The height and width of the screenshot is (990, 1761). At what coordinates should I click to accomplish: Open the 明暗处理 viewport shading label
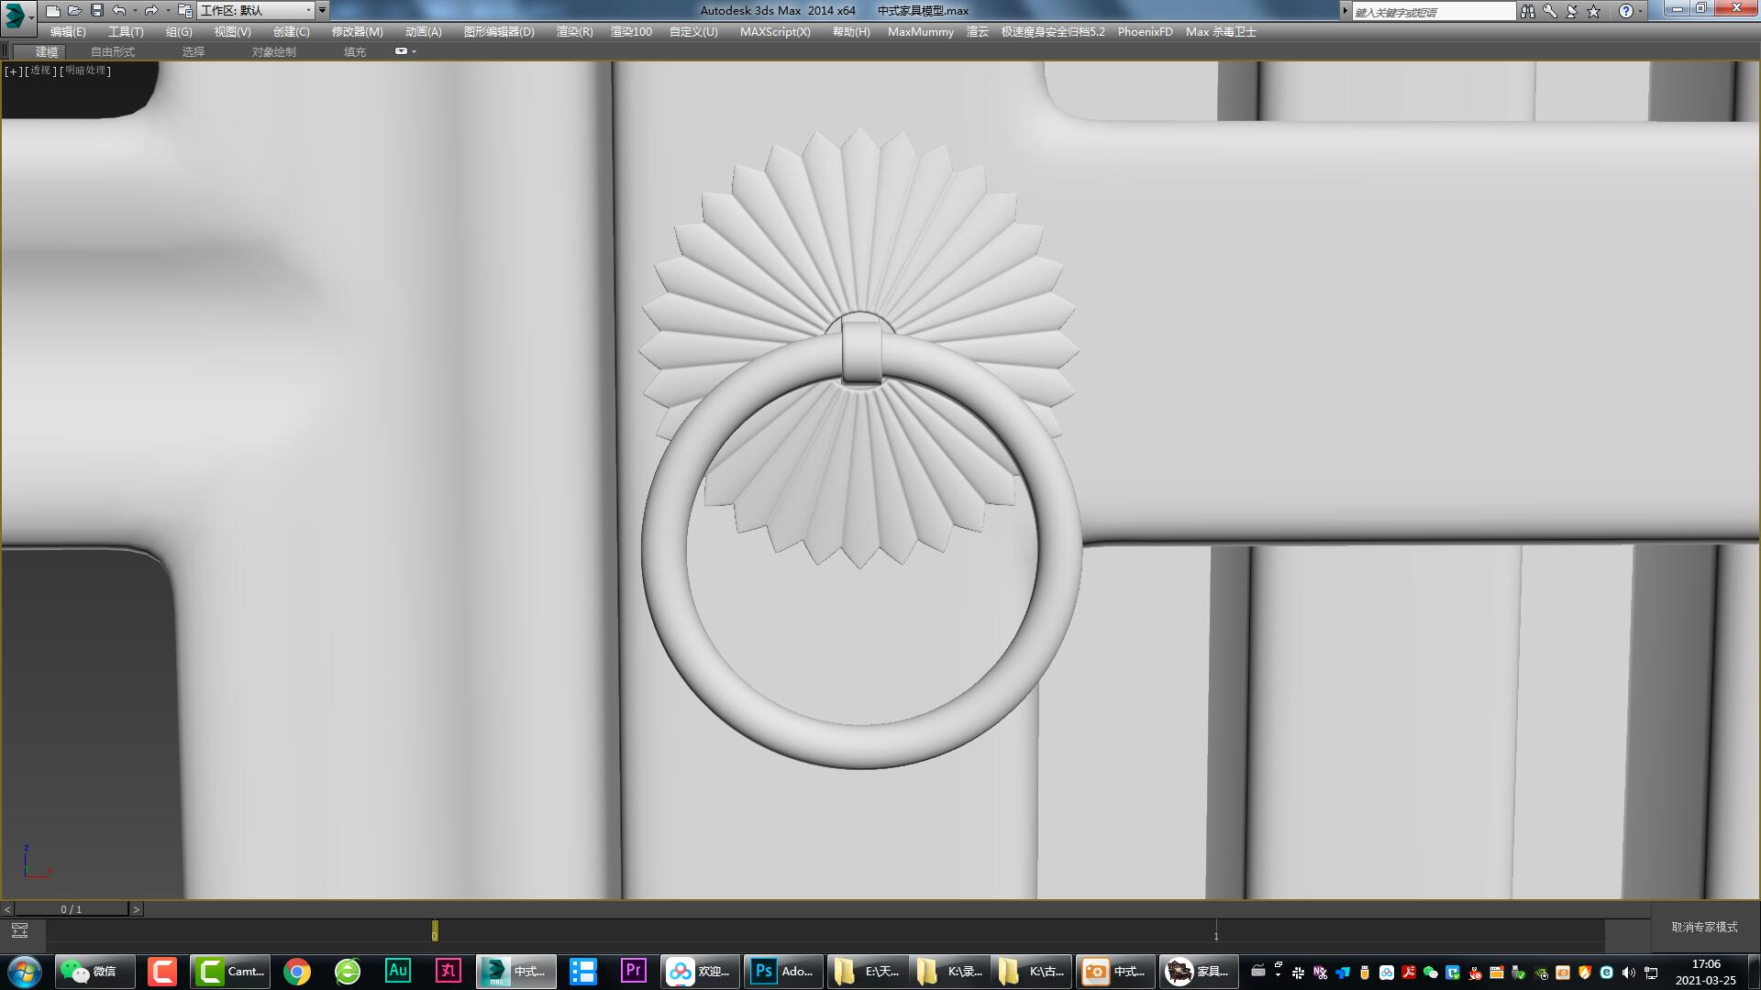86,71
